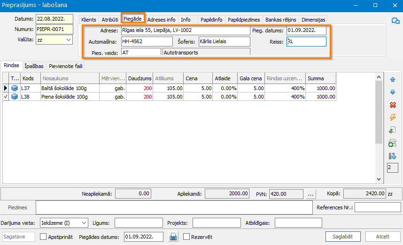The height and width of the screenshot is (245, 403).
Task: Expand the Darījuma vieta combo box
Action: (84, 222)
